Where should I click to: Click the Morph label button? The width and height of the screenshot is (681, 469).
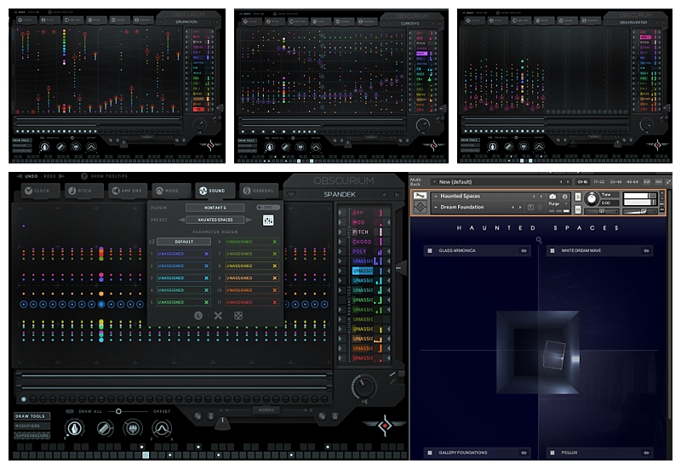pos(266,410)
